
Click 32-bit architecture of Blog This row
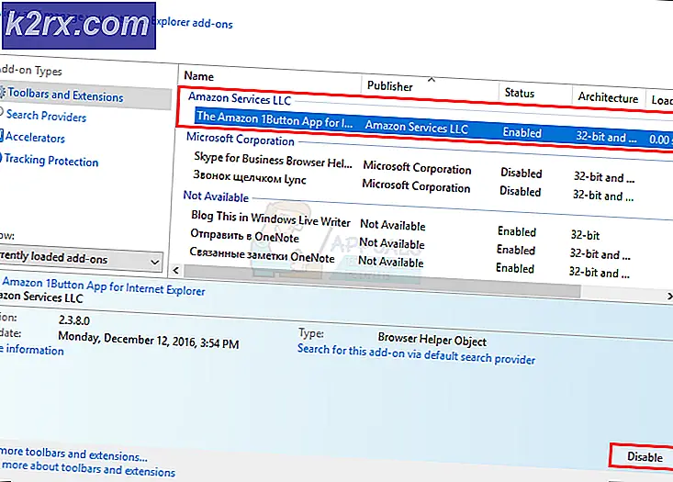585,235
